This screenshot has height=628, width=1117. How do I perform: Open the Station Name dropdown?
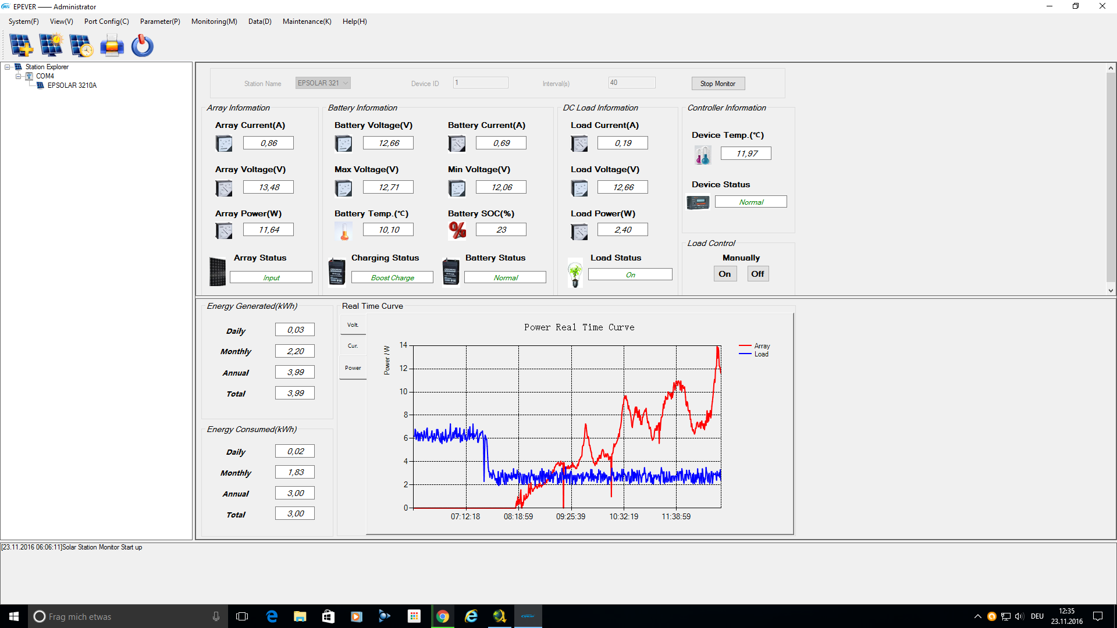coord(346,83)
